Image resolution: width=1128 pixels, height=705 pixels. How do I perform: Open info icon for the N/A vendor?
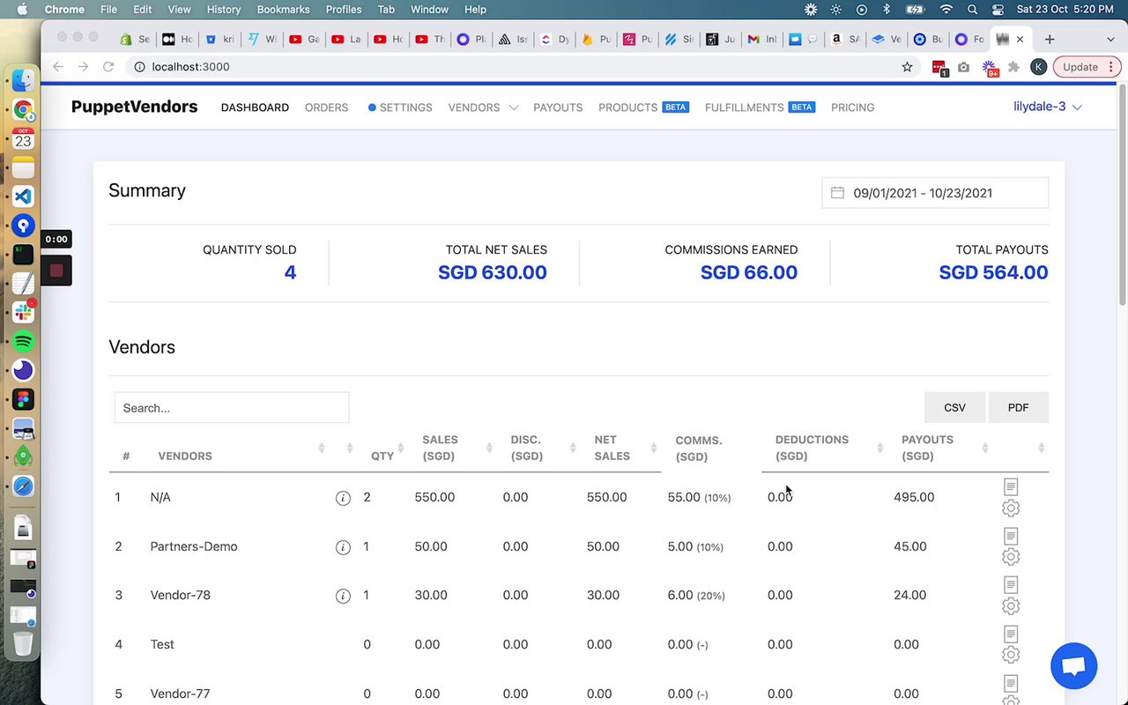click(x=343, y=498)
